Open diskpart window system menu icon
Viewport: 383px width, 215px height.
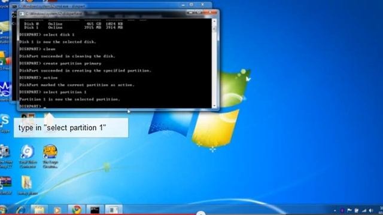click(22, 14)
